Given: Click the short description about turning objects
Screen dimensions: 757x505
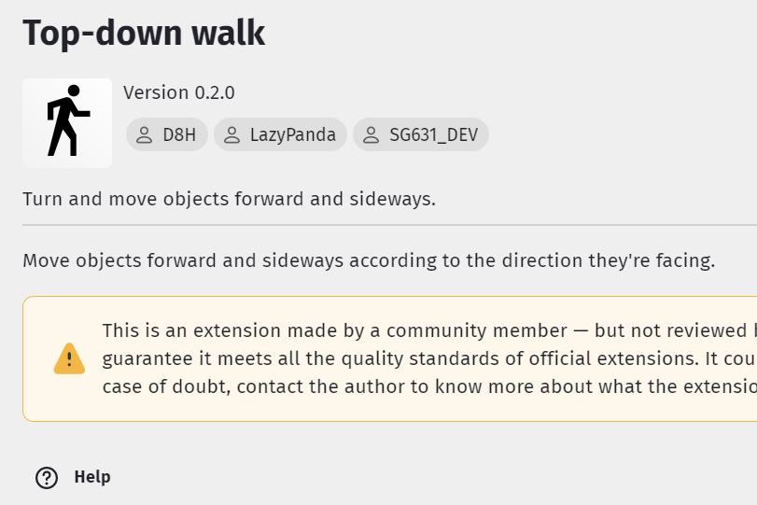Looking at the screenshot, I should [x=230, y=199].
